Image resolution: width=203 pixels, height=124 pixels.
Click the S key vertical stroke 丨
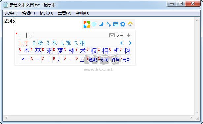point(47,59)
